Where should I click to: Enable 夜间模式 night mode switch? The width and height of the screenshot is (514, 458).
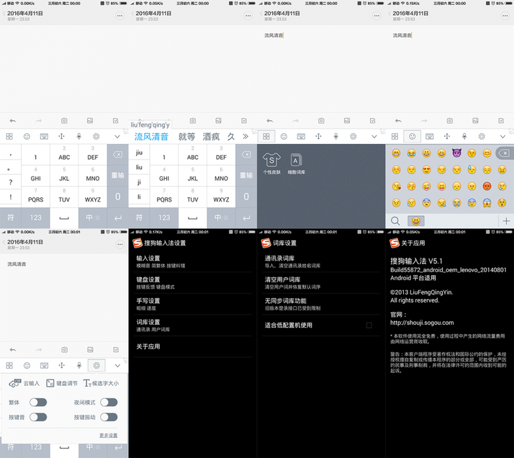[x=108, y=402]
